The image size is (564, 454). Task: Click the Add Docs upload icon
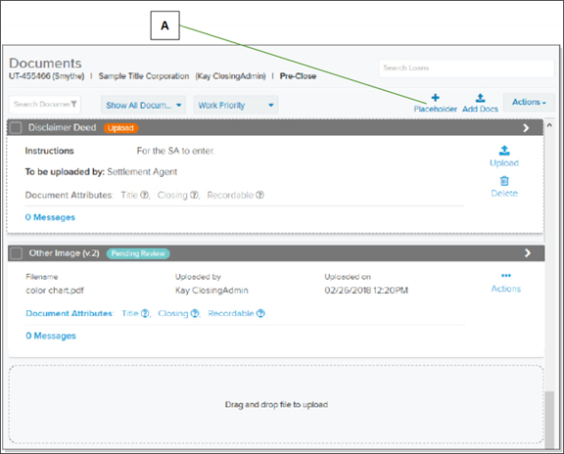click(480, 98)
